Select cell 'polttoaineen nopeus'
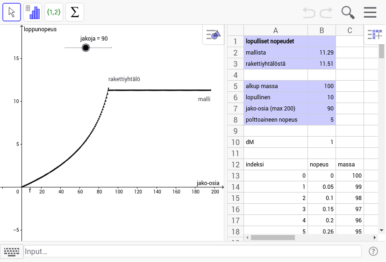Image resolution: width=386 pixels, height=262 pixels. pyautogui.click(x=276, y=120)
